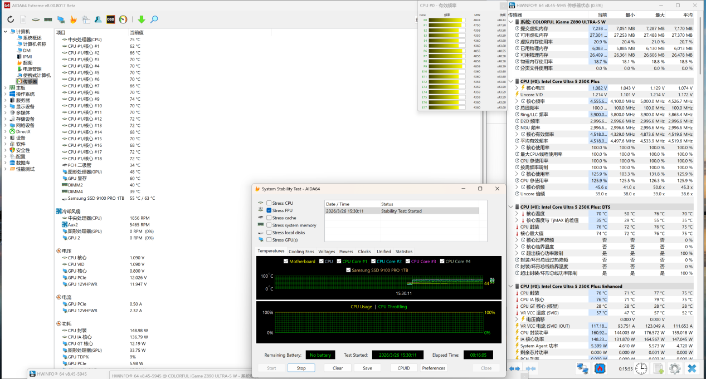Collapse the 计算机 tree node

pos(6,32)
